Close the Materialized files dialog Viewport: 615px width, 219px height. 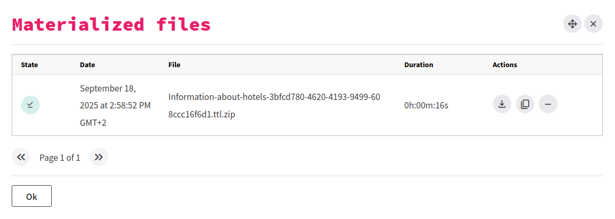[x=593, y=24]
